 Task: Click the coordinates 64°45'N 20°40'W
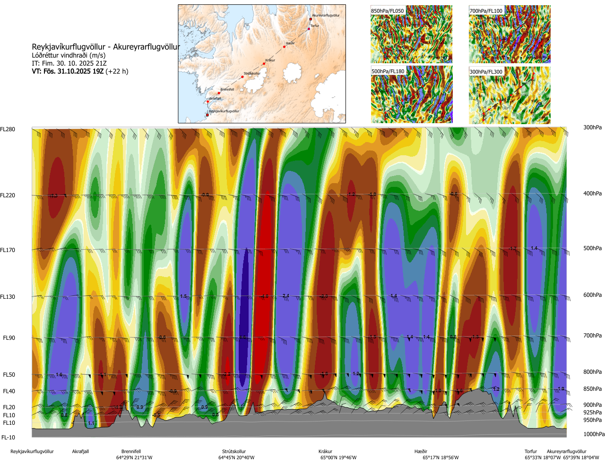236,458
